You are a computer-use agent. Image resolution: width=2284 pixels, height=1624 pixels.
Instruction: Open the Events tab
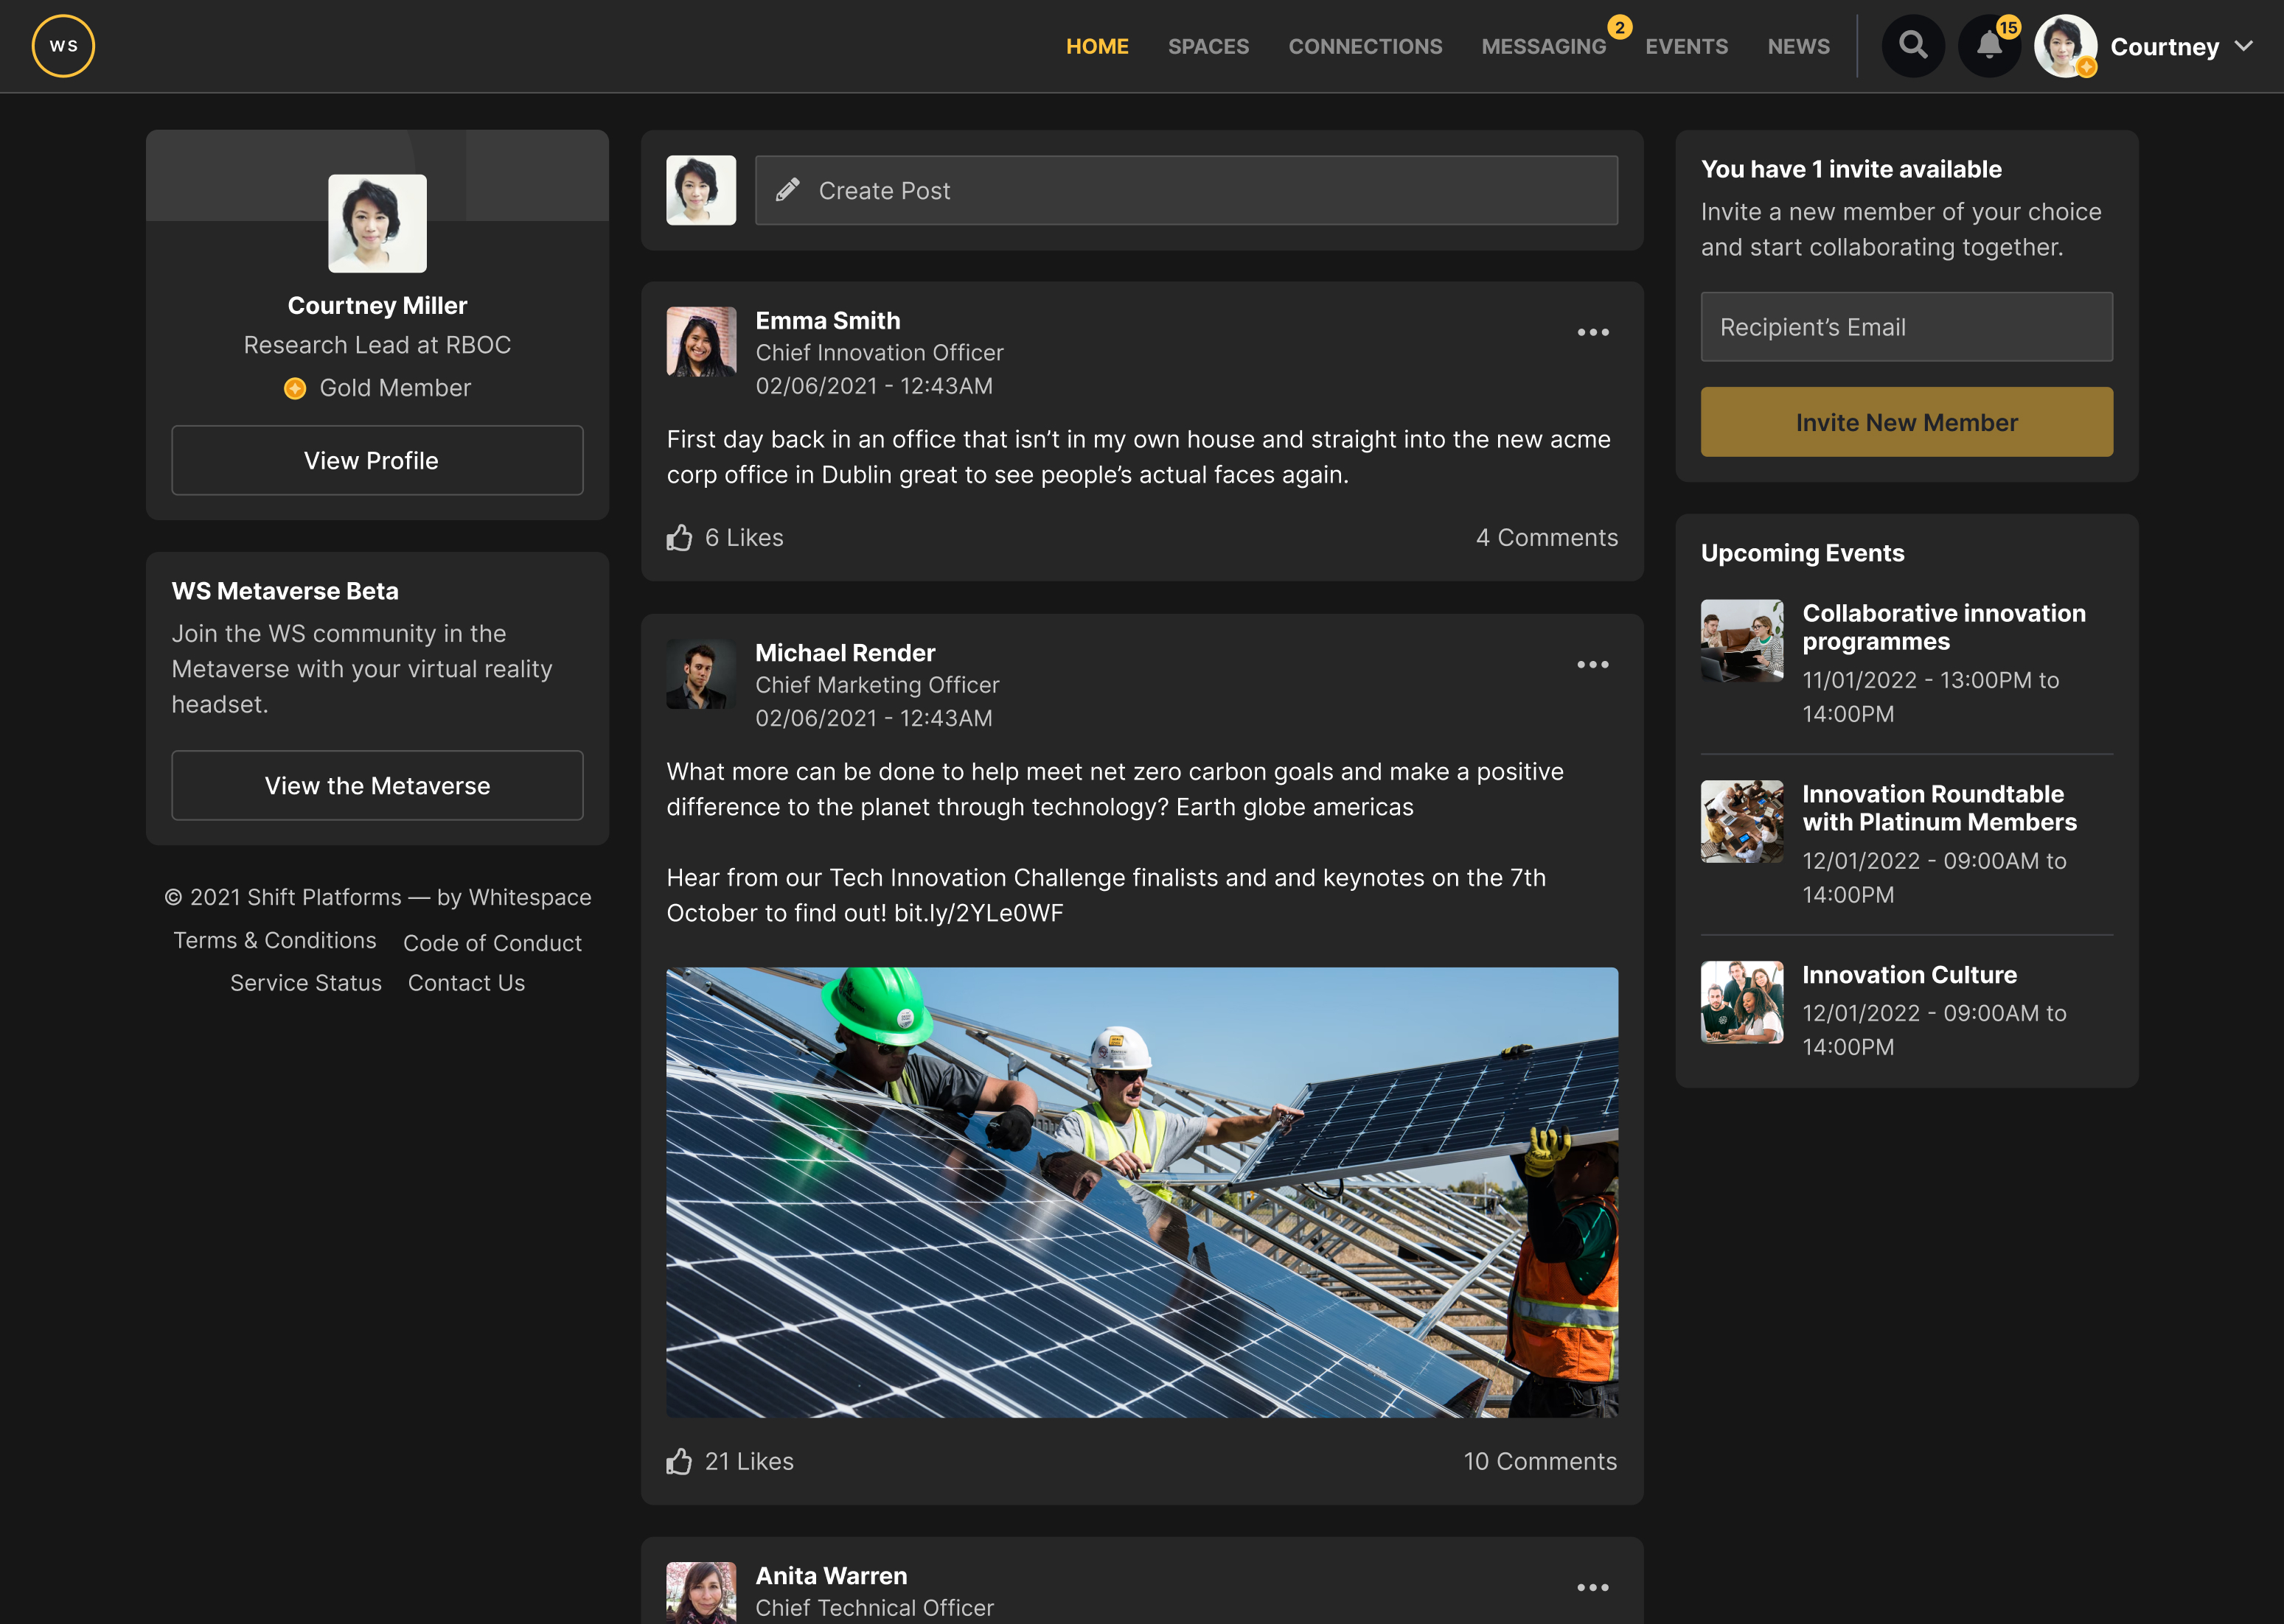pyautogui.click(x=1686, y=46)
